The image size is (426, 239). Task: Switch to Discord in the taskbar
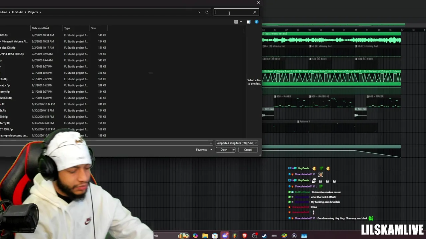click(225, 236)
